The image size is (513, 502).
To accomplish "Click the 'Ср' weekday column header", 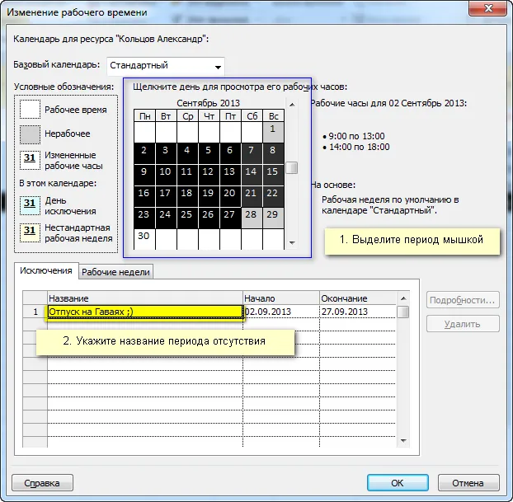I will pos(187,115).
